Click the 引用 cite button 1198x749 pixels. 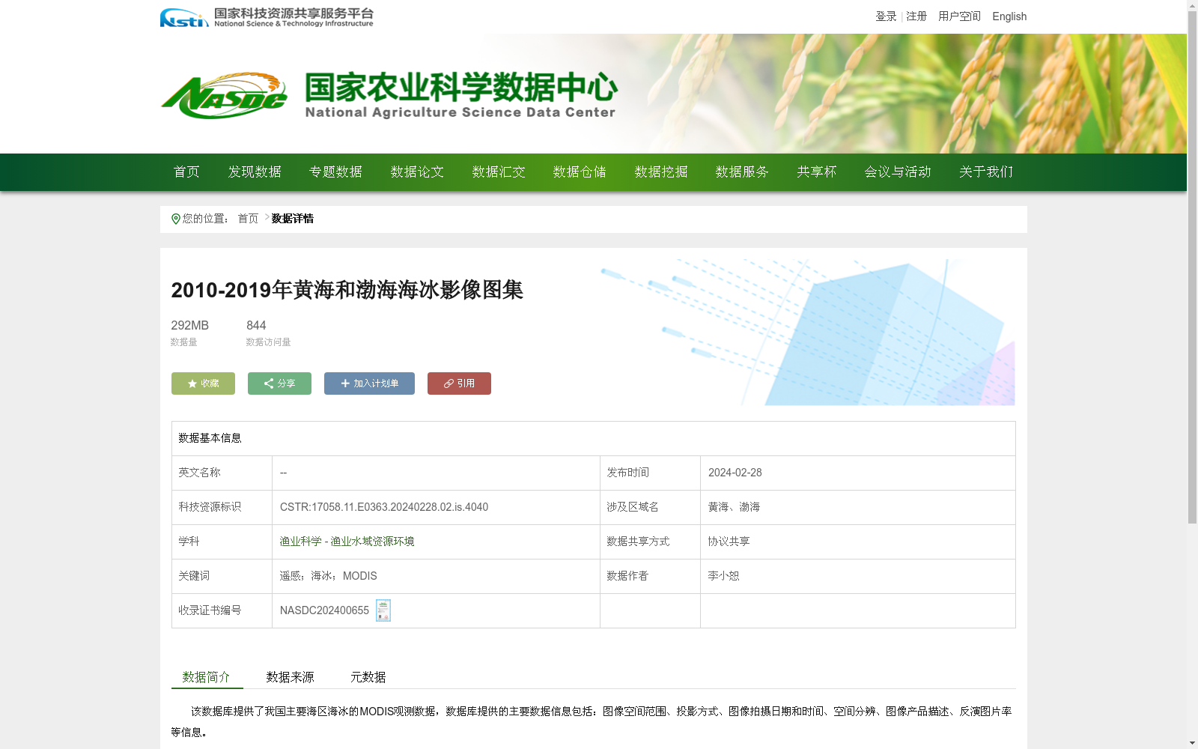[x=459, y=383]
